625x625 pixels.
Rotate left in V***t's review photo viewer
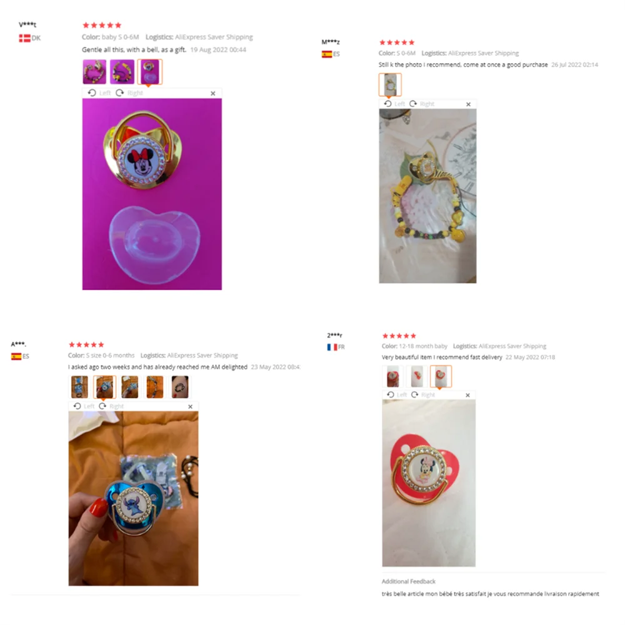(x=99, y=93)
